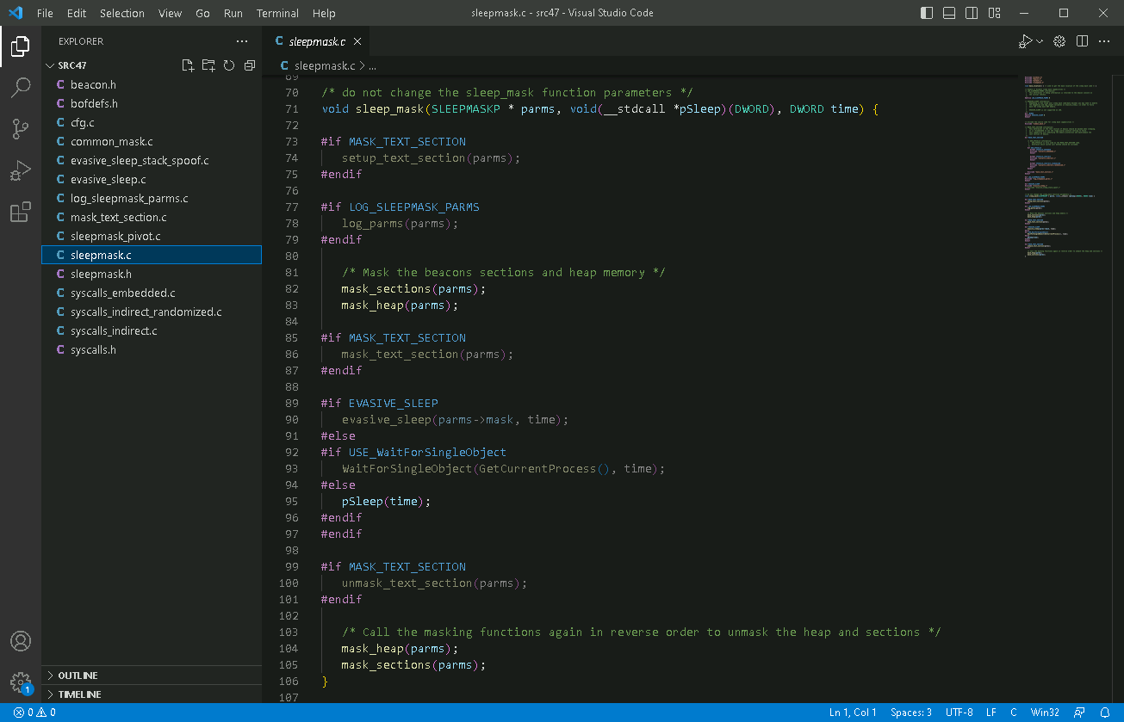The image size is (1124, 722).
Task: Open the Run and Debug view
Action: [21, 170]
